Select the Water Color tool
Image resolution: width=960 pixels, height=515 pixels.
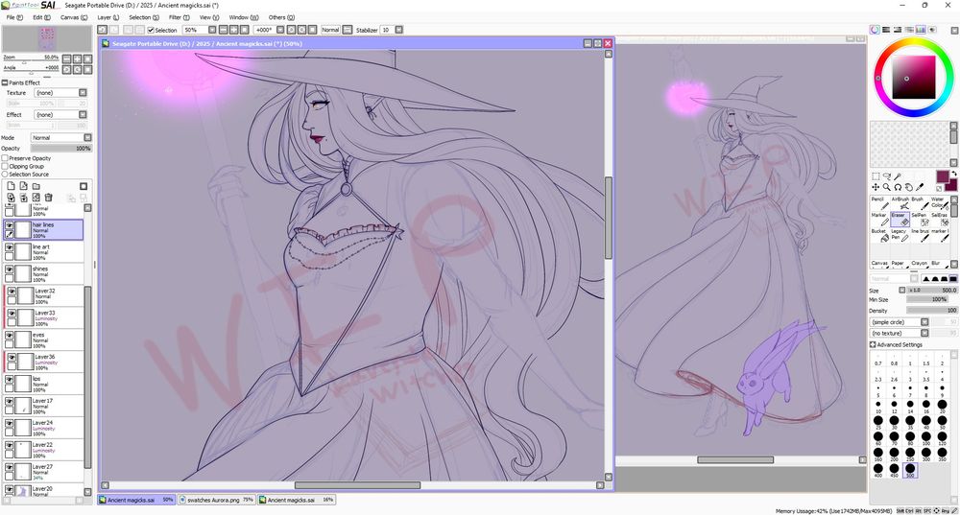point(939,203)
